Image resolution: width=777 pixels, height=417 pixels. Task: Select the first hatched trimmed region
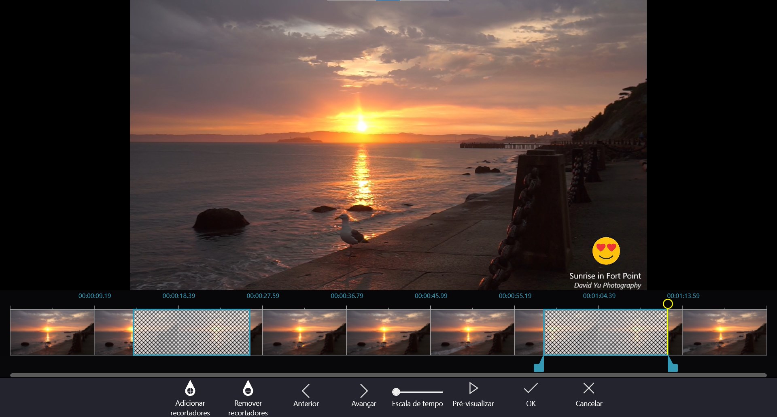[191, 332]
